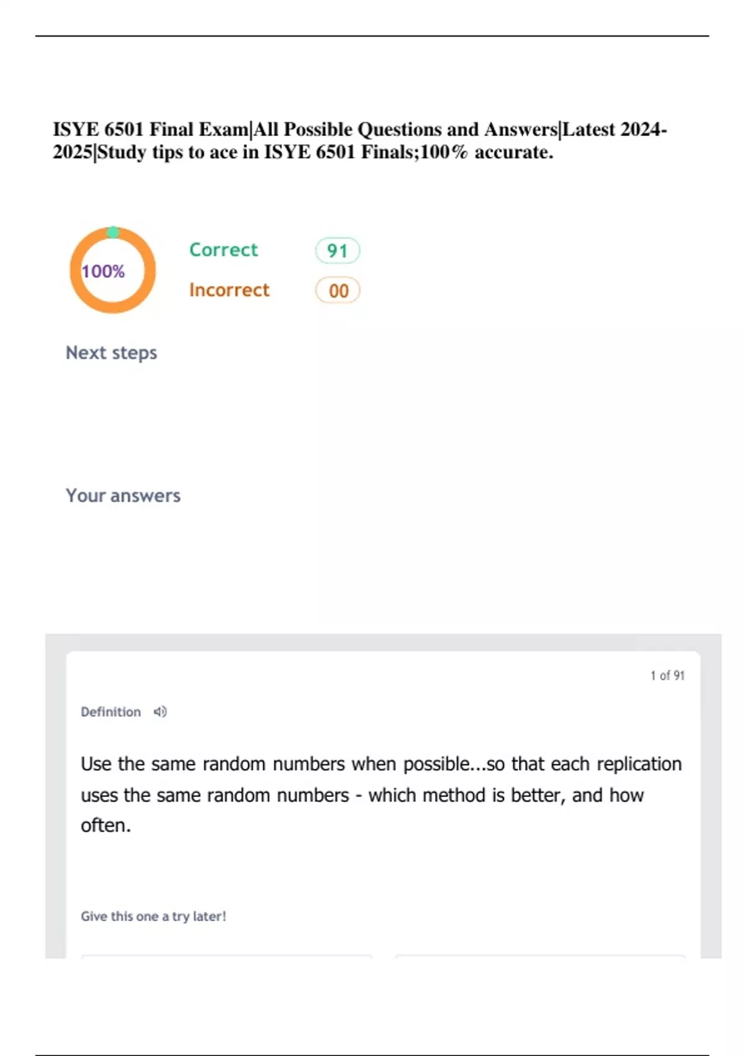Select the green "Correct" label
The height and width of the screenshot is (1056, 745).
click(x=223, y=250)
